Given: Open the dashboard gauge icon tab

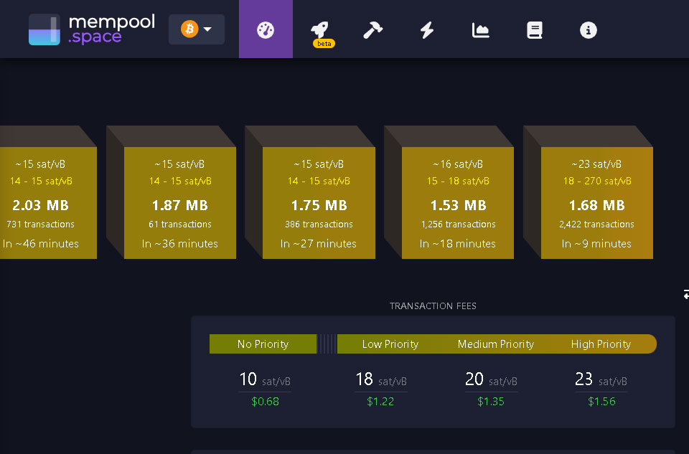Looking at the screenshot, I should [266, 29].
